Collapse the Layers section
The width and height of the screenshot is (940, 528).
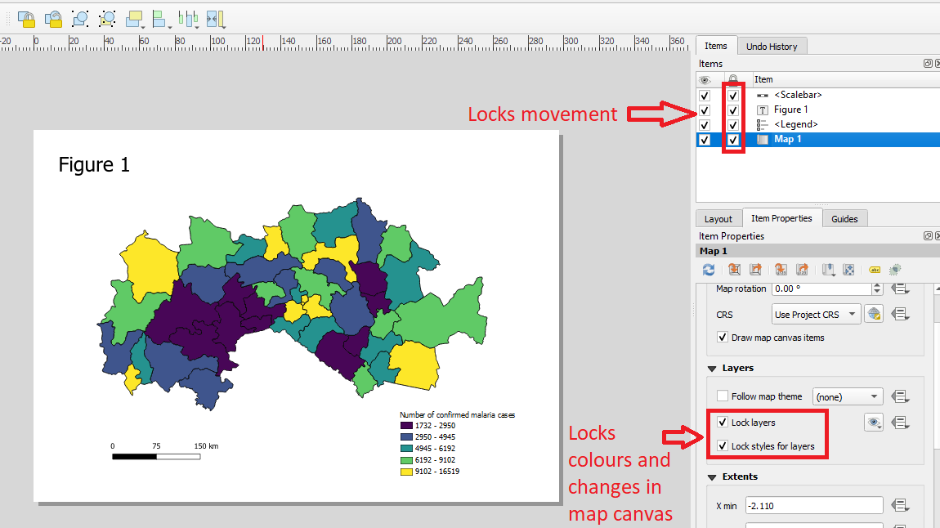tap(712, 369)
